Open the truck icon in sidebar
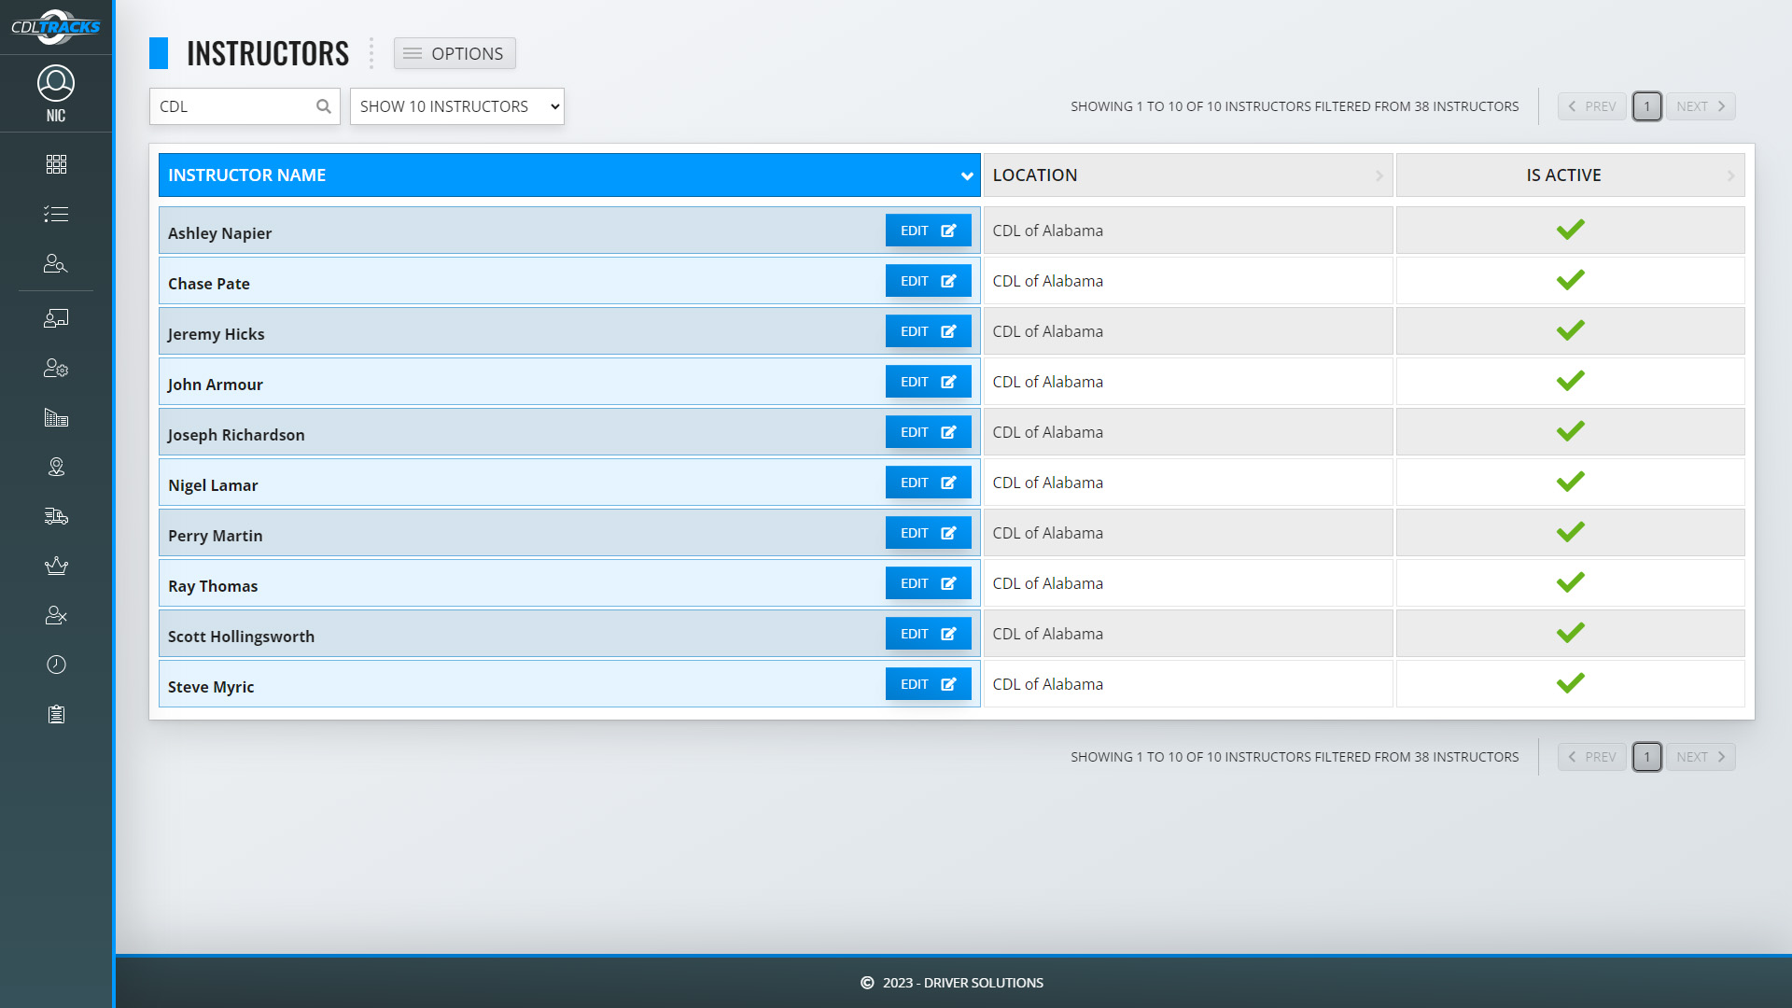The height and width of the screenshot is (1008, 1792). (x=56, y=516)
